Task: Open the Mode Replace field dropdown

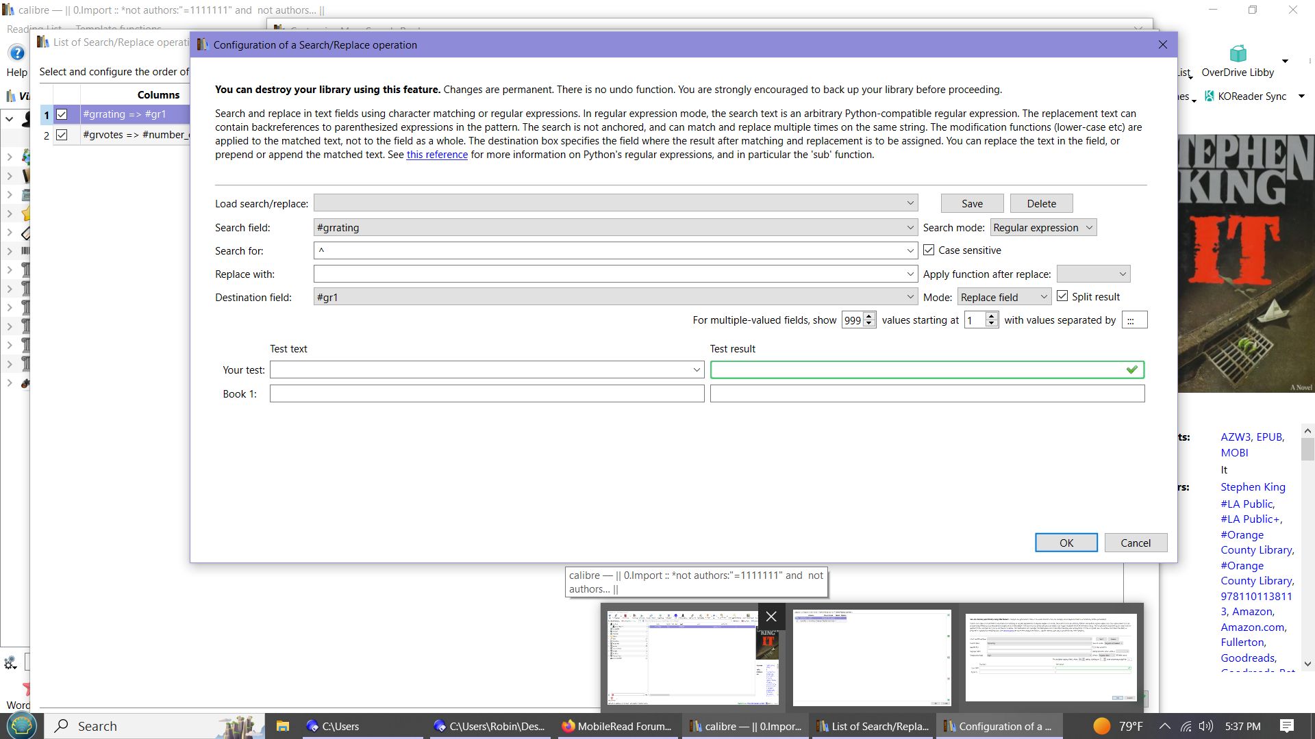Action: click(1004, 297)
